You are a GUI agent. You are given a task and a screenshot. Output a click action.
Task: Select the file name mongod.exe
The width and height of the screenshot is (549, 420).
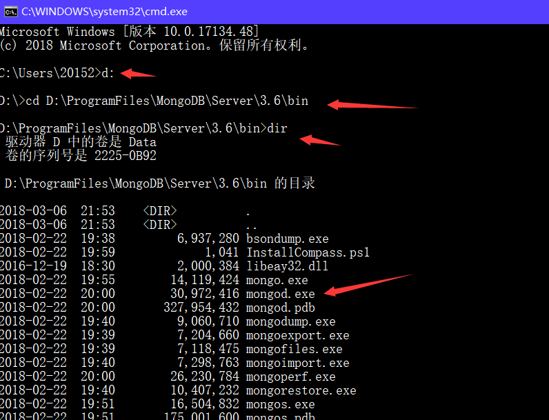click(281, 294)
